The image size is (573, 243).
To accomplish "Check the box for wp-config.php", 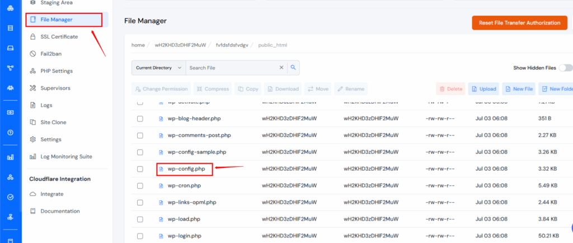I will click(140, 169).
